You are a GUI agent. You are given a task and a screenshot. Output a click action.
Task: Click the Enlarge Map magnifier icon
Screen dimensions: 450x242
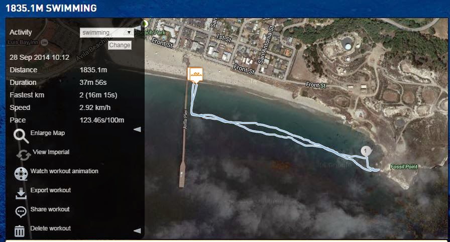[x=21, y=136]
